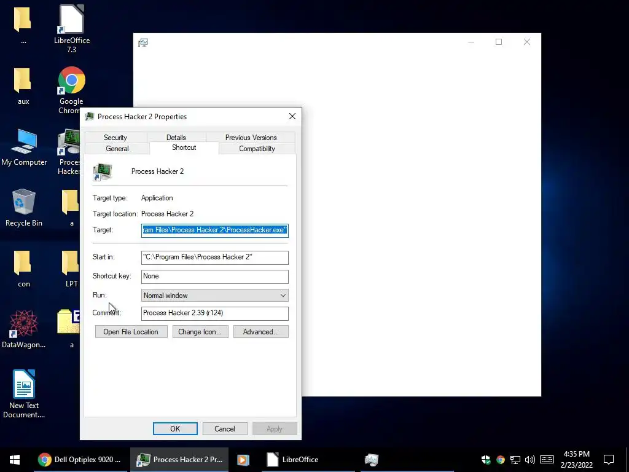Select the Recycle Bin desktop icon
Image resolution: width=629 pixels, height=472 pixels.
click(x=24, y=208)
